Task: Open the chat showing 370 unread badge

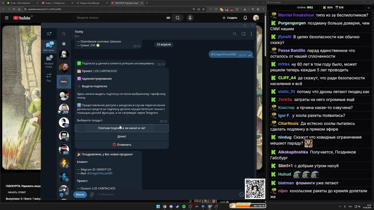Action: coord(64,109)
